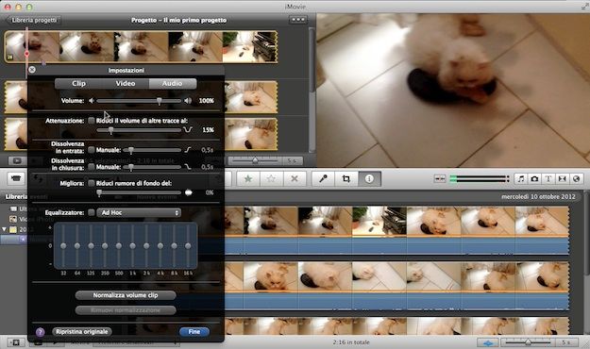Open the voiceover microphone tool
This screenshot has width=590, height=349.
click(323, 179)
